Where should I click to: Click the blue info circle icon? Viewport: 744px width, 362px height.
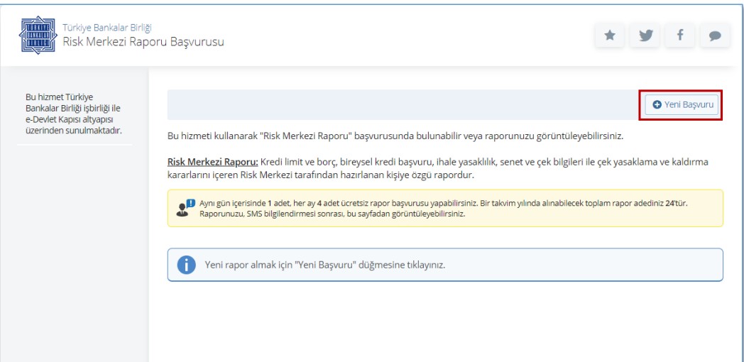pos(187,265)
